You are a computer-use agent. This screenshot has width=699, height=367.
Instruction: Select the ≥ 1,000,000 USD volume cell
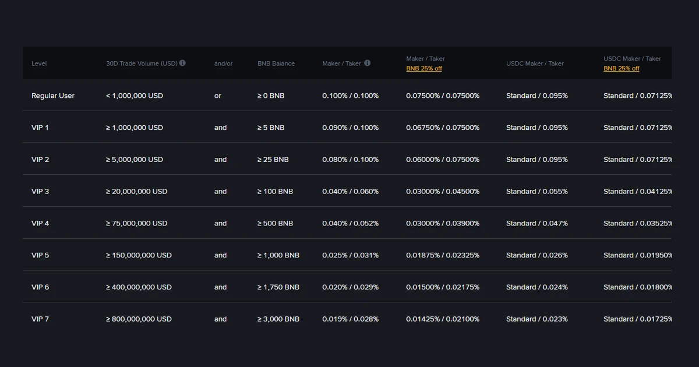pyautogui.click(x=135, y=128)
